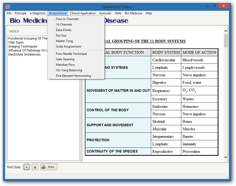Close the Qpuncture3 Demo window

tap(223, 6)
